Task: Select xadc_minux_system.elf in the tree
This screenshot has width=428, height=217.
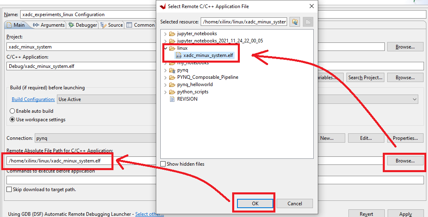Action: tap(208, 55)
